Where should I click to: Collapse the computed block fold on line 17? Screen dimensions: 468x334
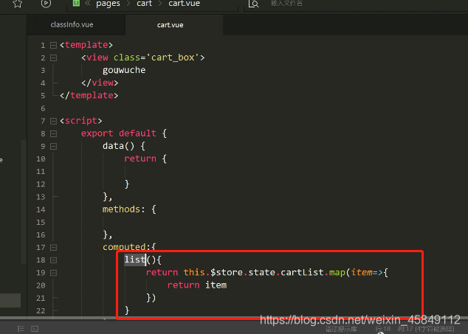pos(53,248)
